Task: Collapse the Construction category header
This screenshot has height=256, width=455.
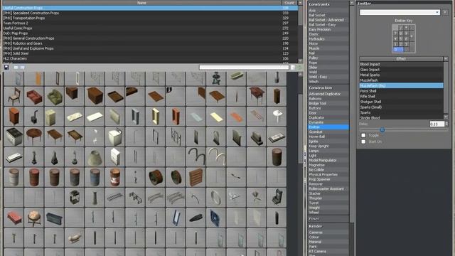Action: [x=328, y=87]
